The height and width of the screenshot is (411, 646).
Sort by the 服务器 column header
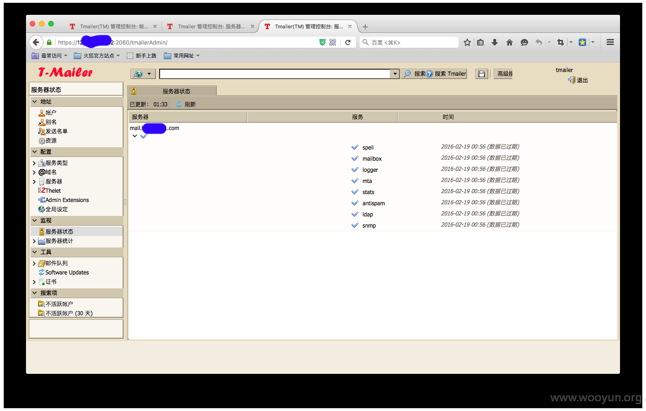[x=187, y=117]
